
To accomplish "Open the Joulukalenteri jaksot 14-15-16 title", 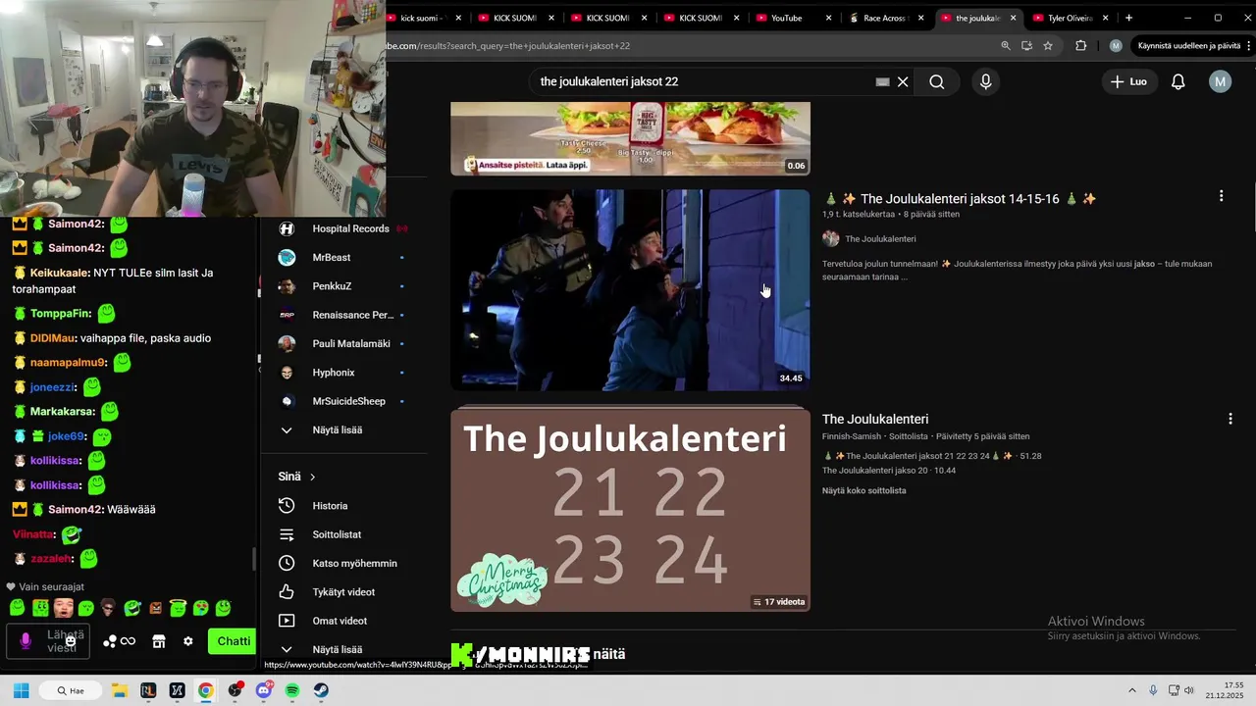I will coord(959,199).
